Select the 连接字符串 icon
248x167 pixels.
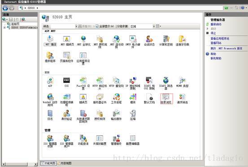(x=182, y=41)
